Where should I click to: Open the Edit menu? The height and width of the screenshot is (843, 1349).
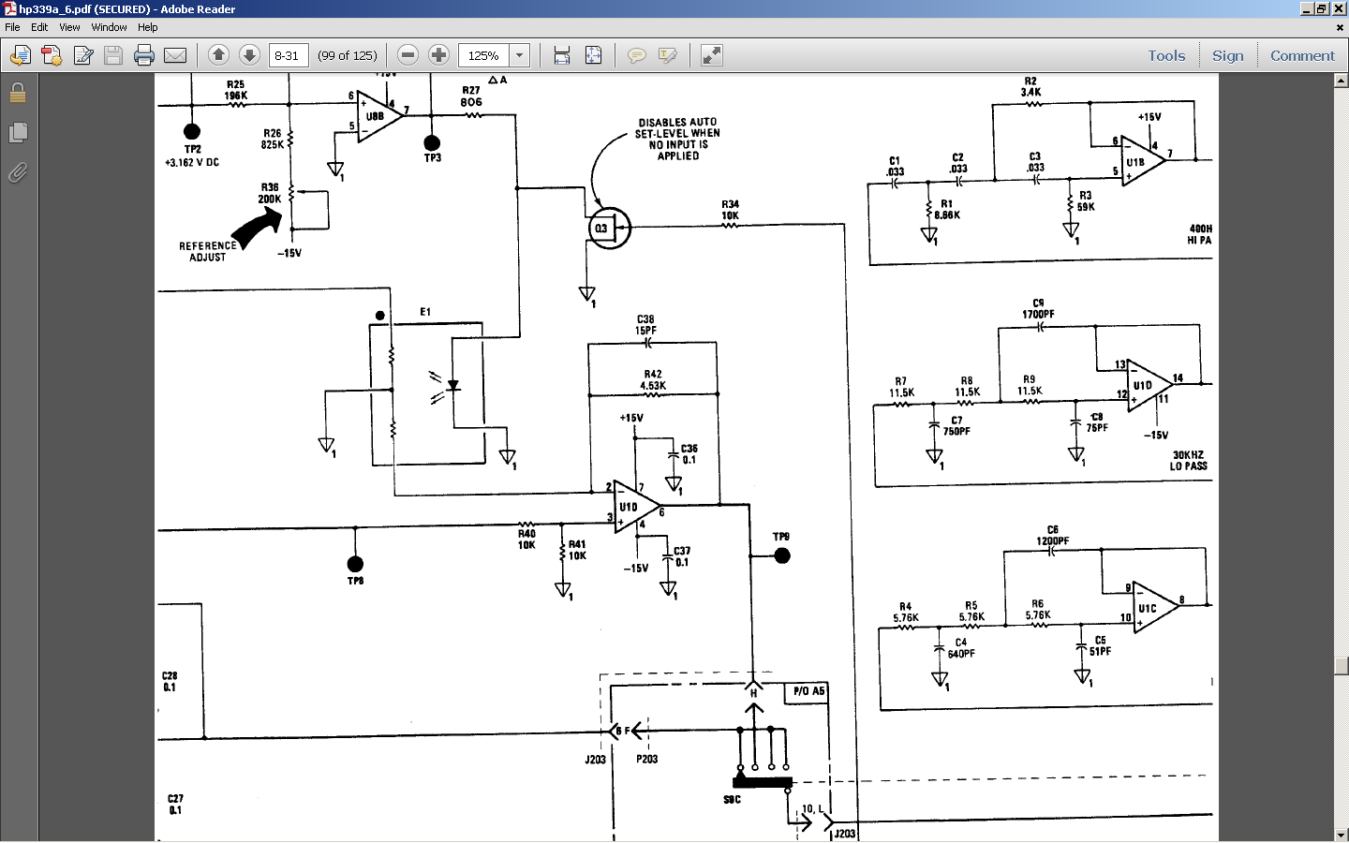[x=39, y=27]
